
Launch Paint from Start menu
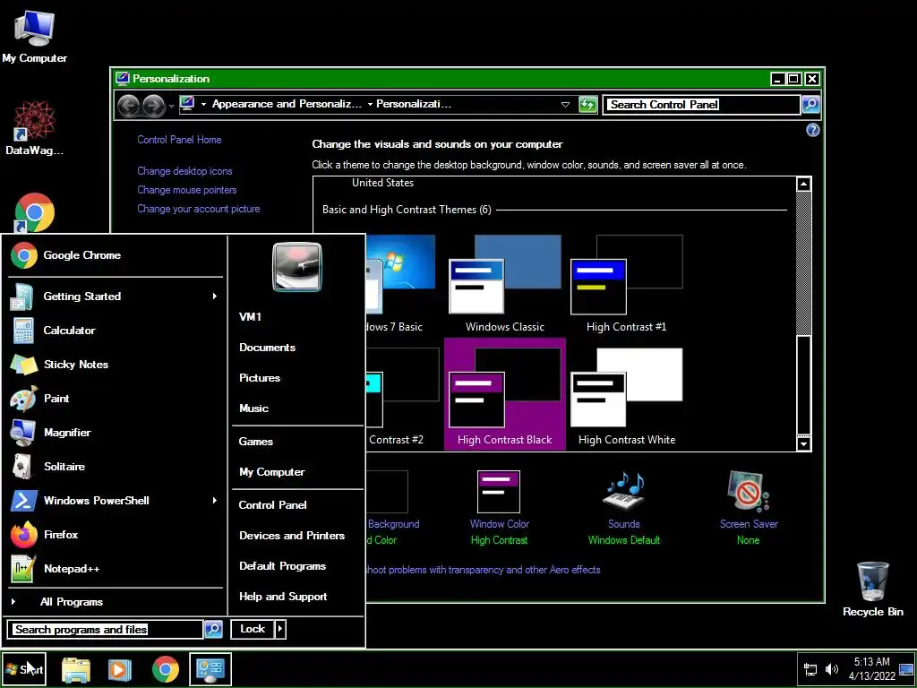tap(116, 399)
